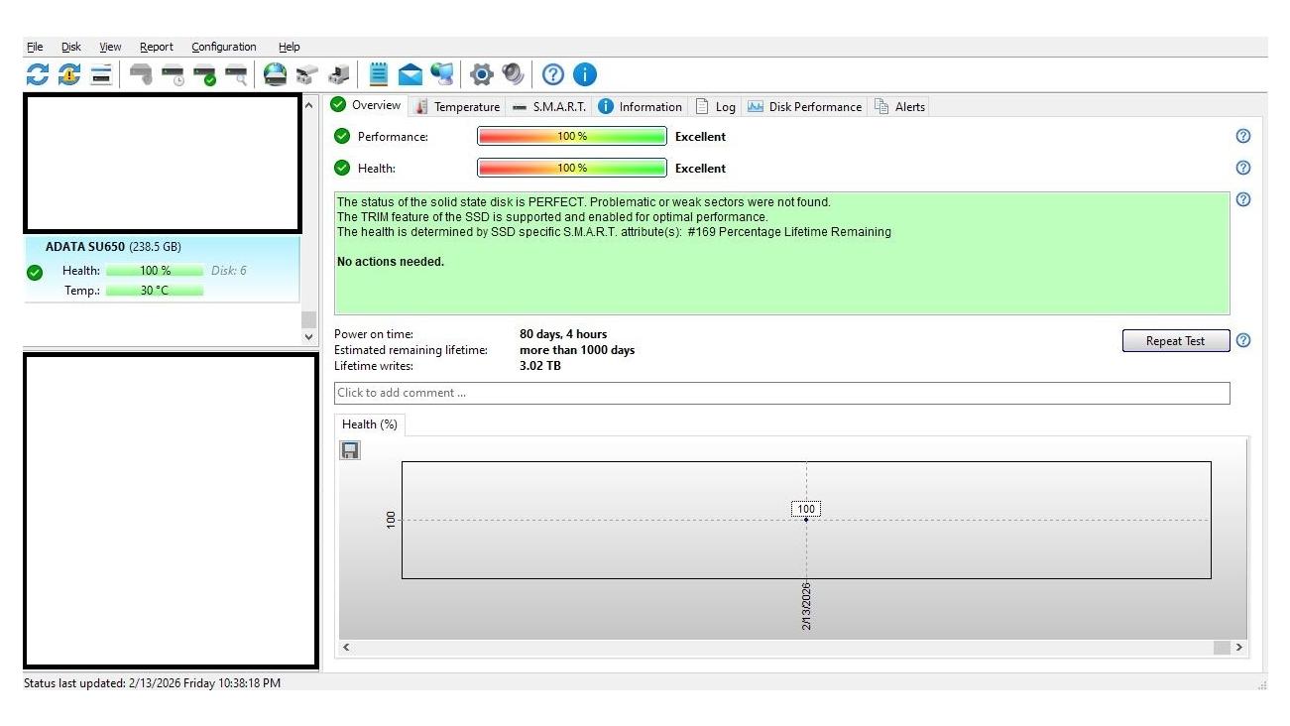This screenshot has height=726, width=1290.
Task: Click the refresh icon with warning badge
Action: [68, 74]
